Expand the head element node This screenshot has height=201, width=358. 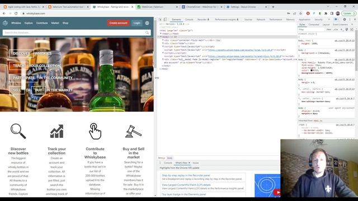(x=161, y=33)
